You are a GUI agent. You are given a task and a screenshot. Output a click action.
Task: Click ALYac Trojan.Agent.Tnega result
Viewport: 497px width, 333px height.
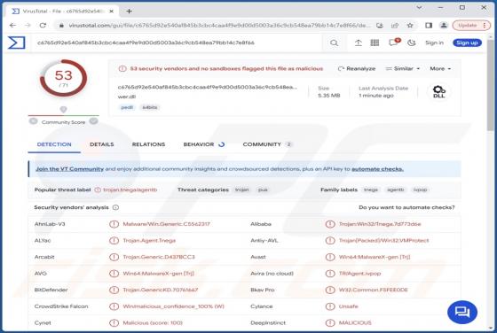coord(149,241)
